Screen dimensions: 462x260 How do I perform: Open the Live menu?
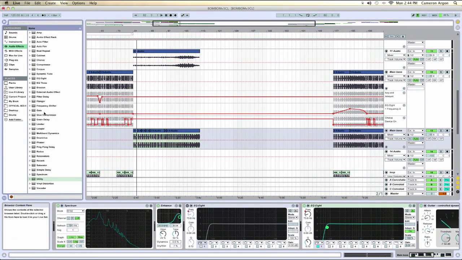coord(17,3)
